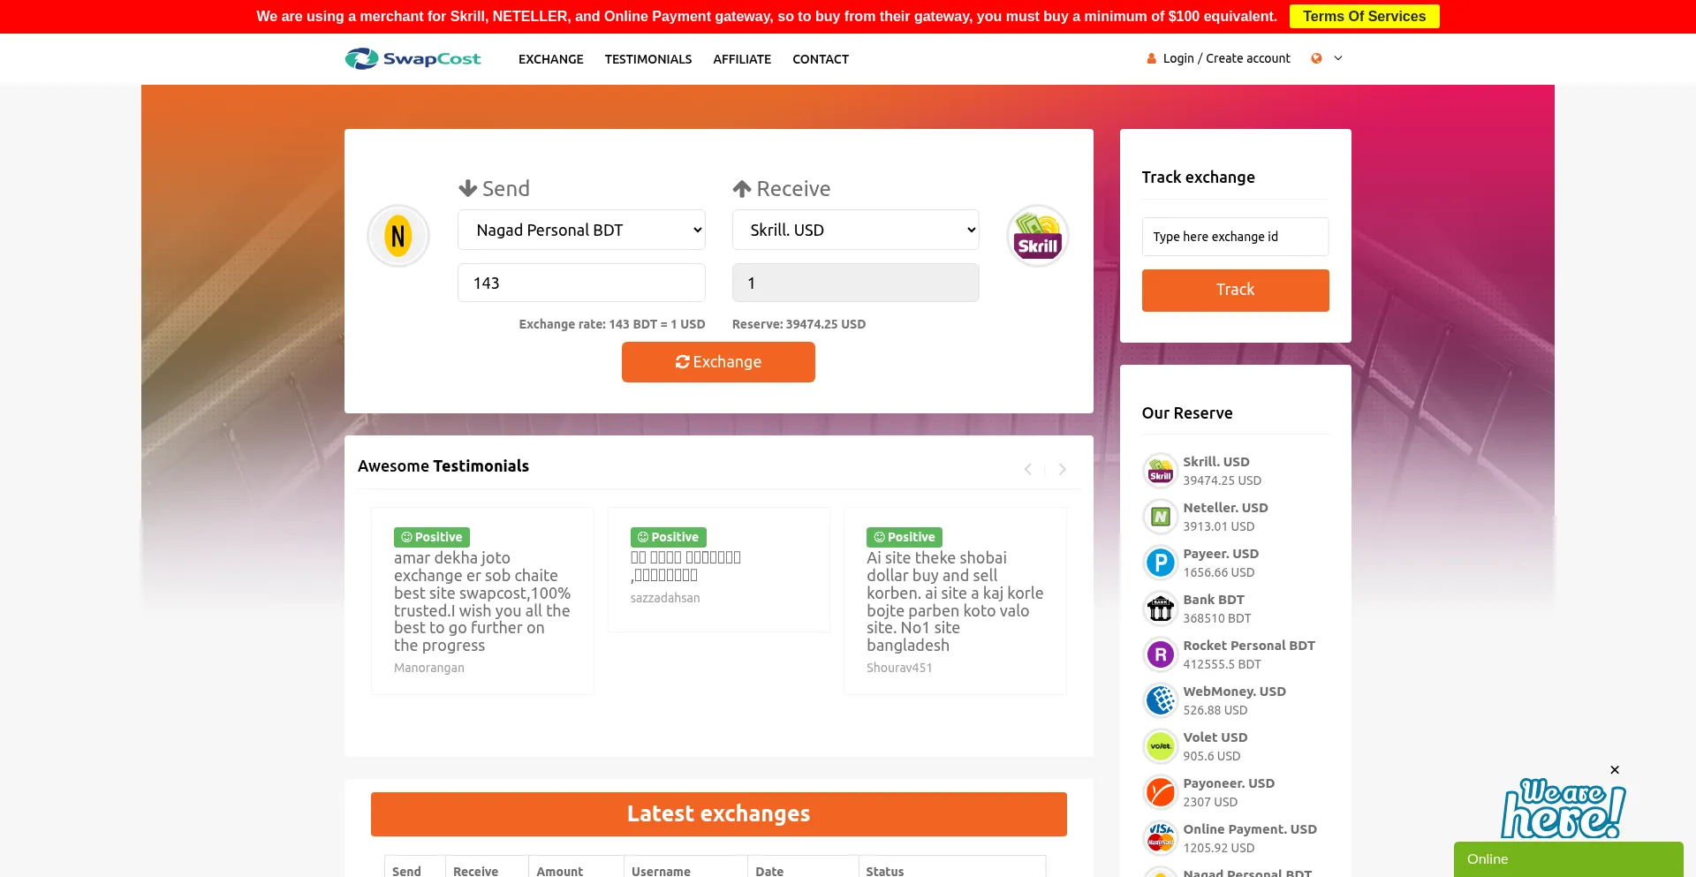The image size is (1696, 877).
Task: Click the Track button
Action: point(1235,291)
